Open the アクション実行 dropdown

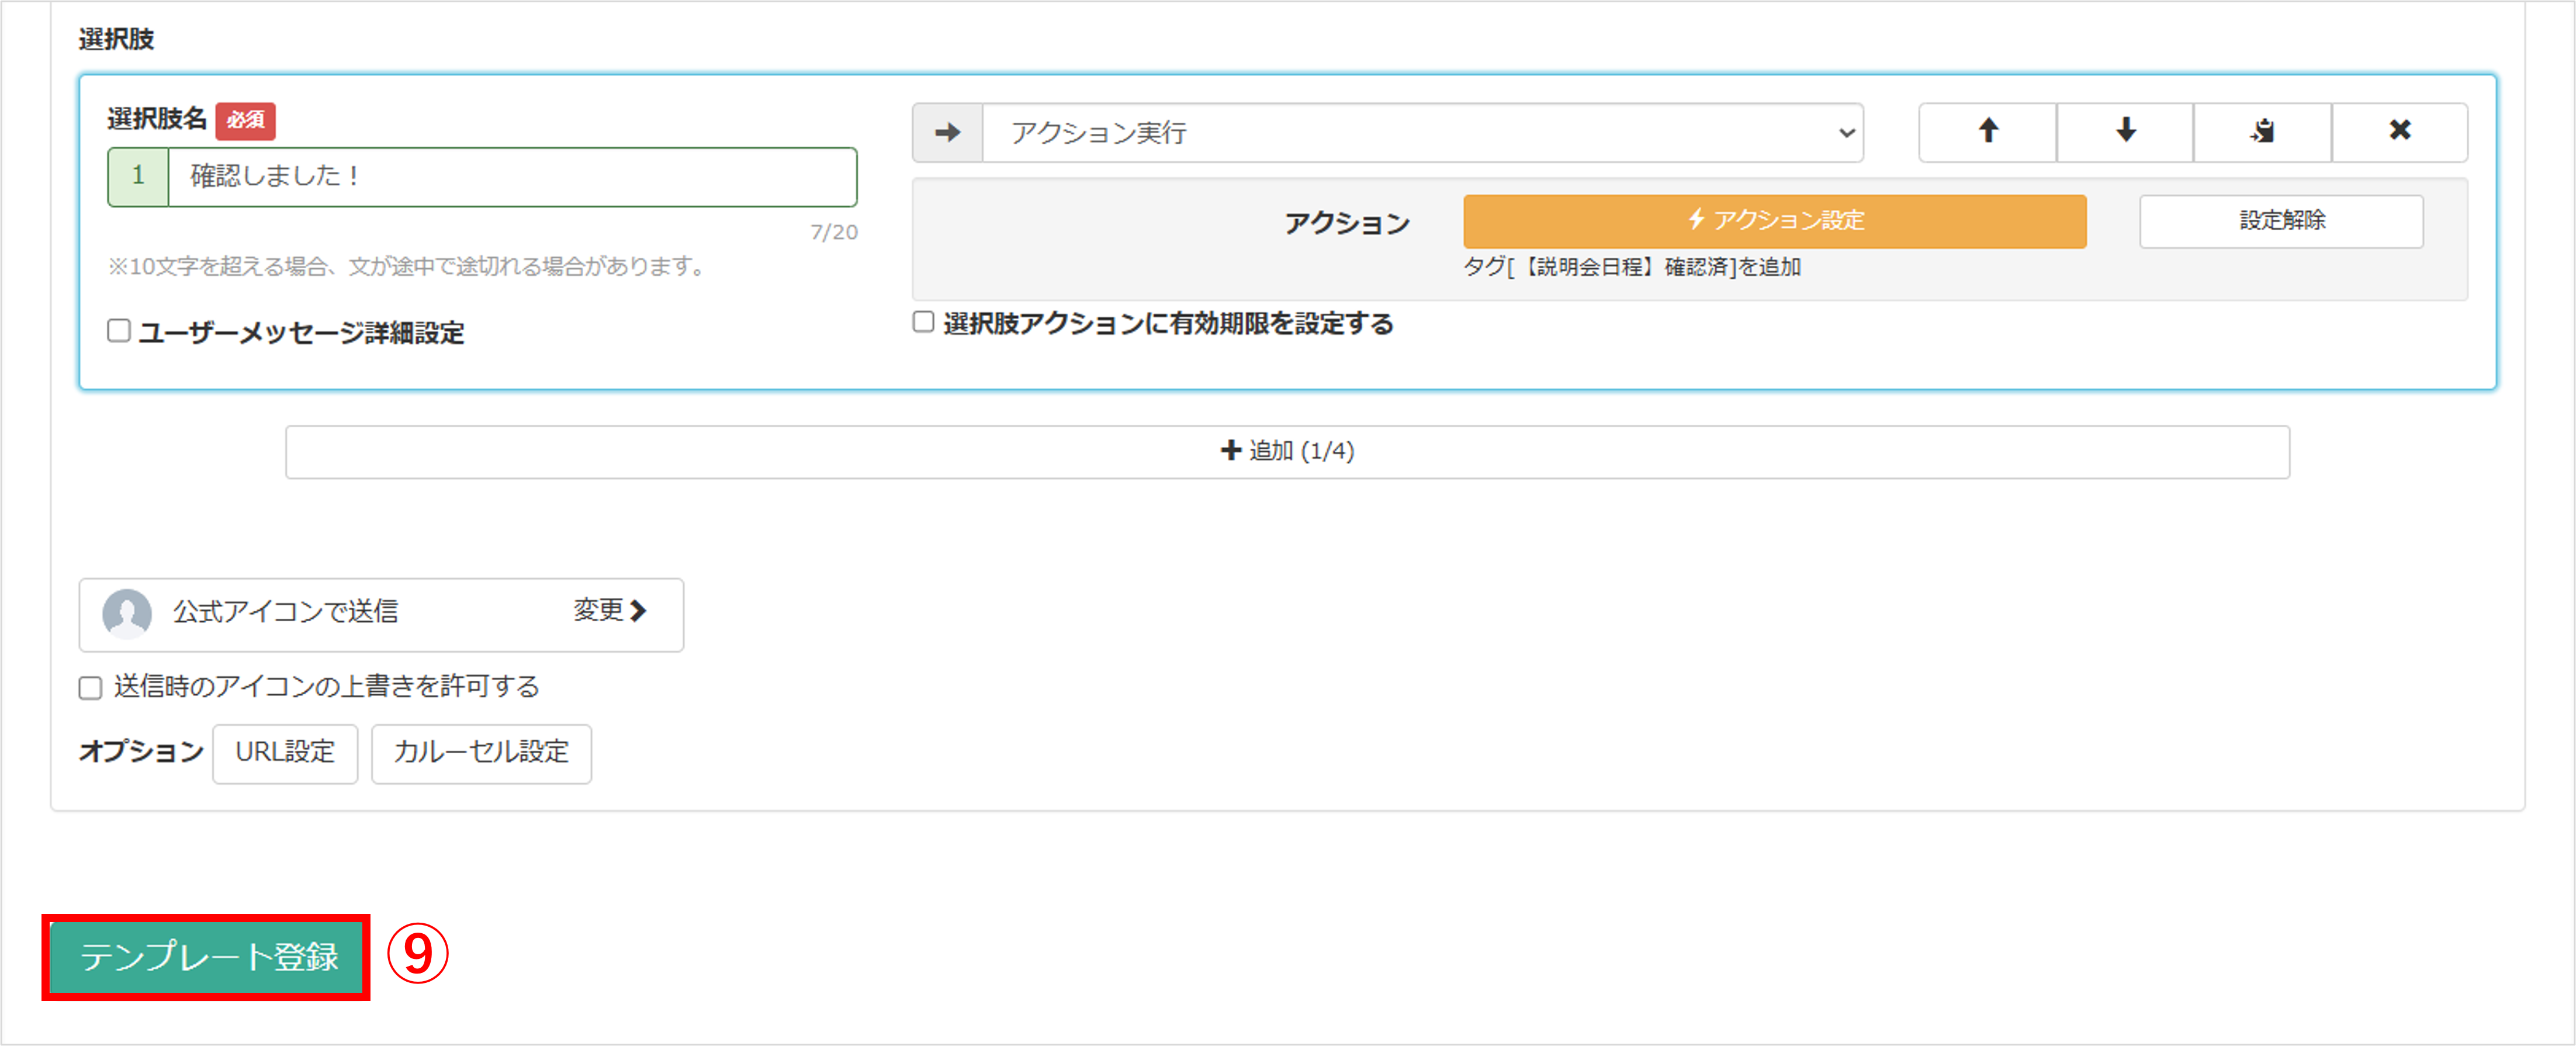pos(1422,133)
